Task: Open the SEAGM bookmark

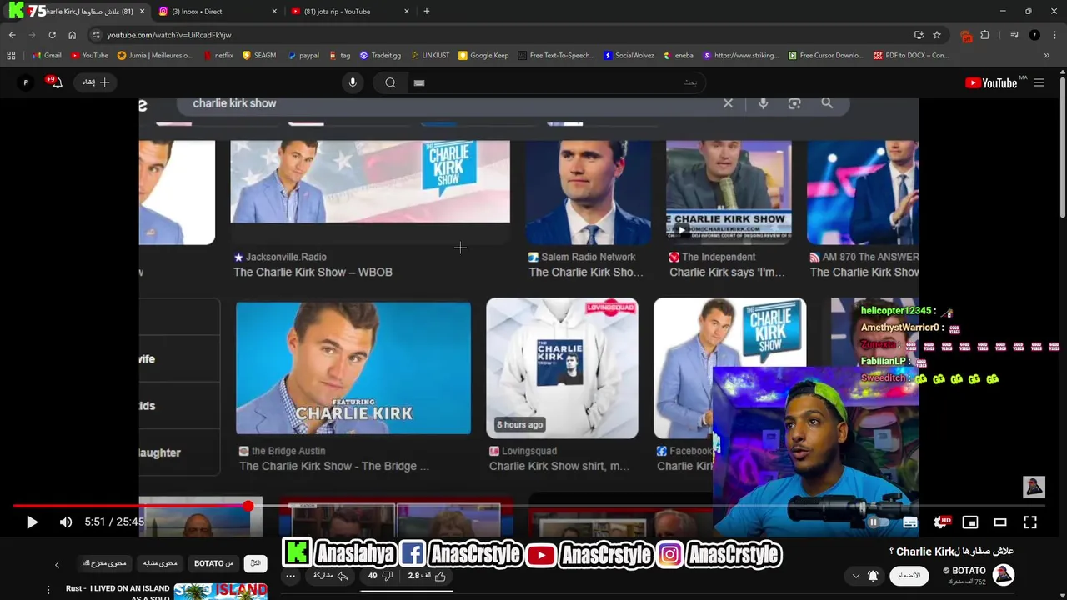Action: click(x=259, y=56)
